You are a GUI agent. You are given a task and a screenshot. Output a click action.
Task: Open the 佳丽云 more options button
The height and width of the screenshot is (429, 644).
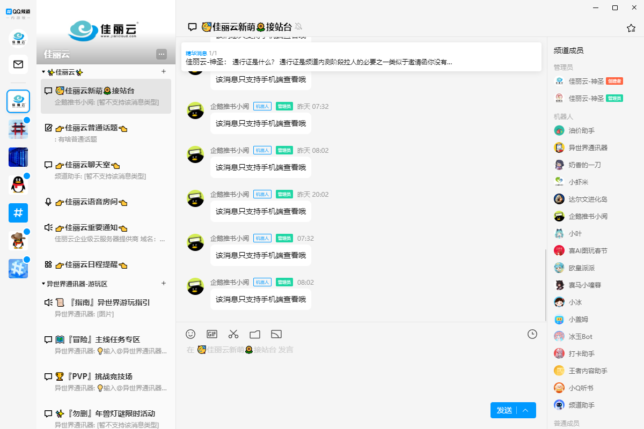162,54
